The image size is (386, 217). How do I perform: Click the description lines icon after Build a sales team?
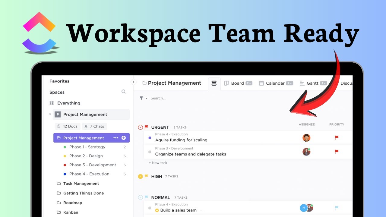pos(202,210)
